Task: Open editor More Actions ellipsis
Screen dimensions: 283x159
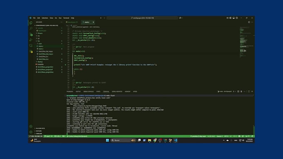Action: point(252,22)
